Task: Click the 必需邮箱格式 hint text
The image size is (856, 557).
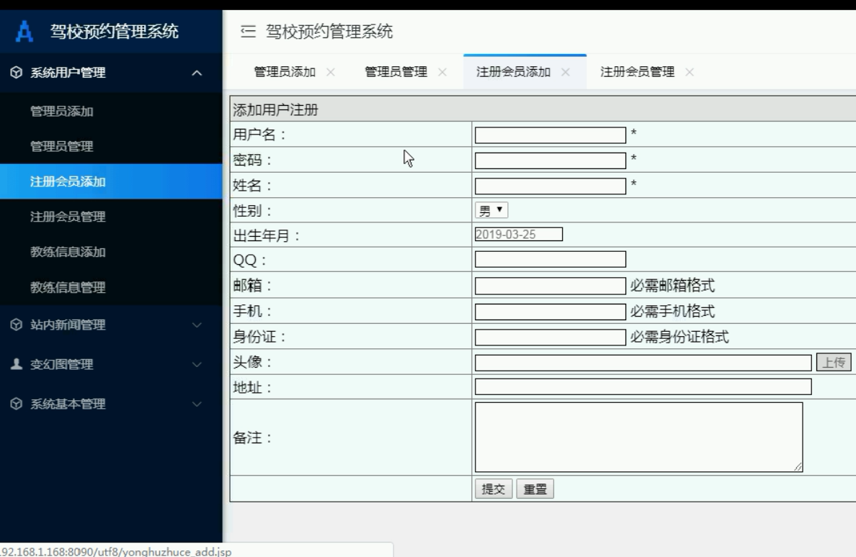Action: (672, 286)
